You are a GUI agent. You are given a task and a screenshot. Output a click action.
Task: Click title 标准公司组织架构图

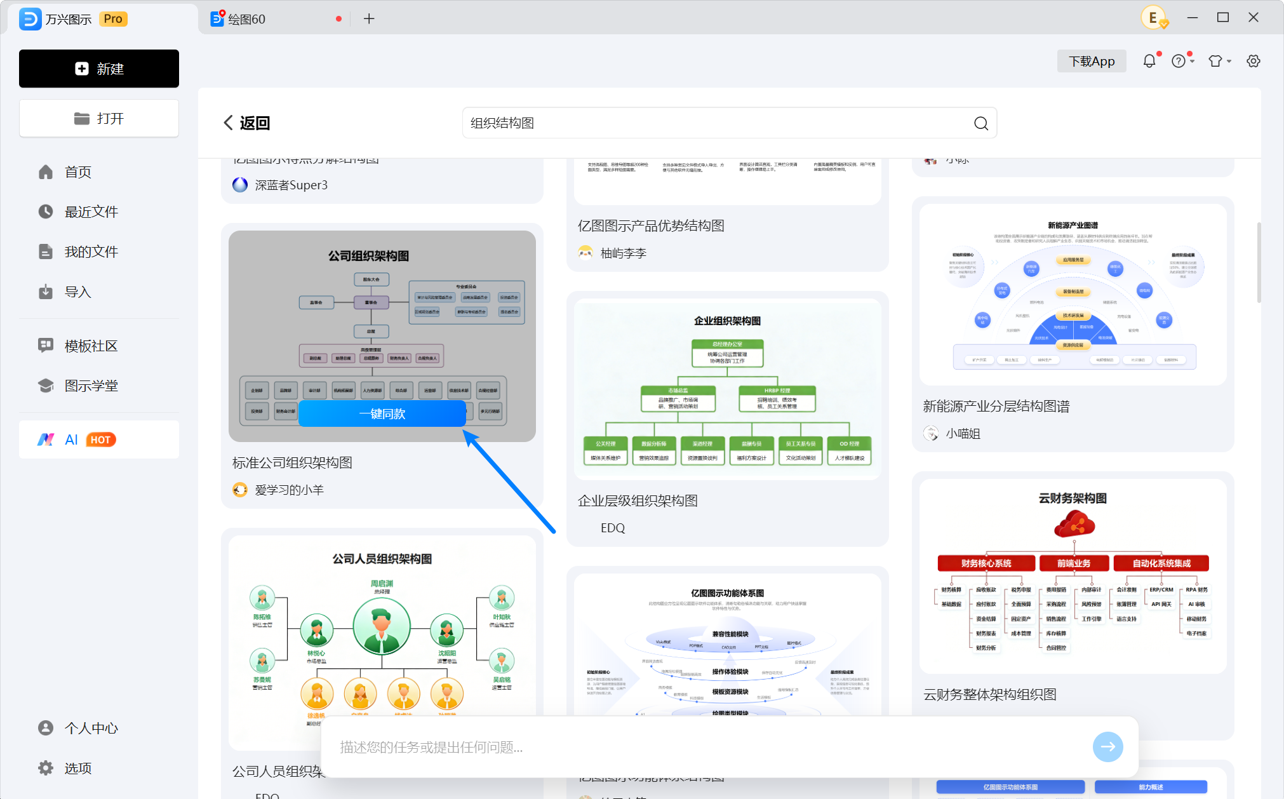(292, 463)
